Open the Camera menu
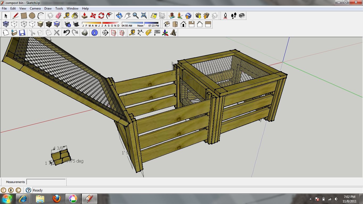 point(35,8)
